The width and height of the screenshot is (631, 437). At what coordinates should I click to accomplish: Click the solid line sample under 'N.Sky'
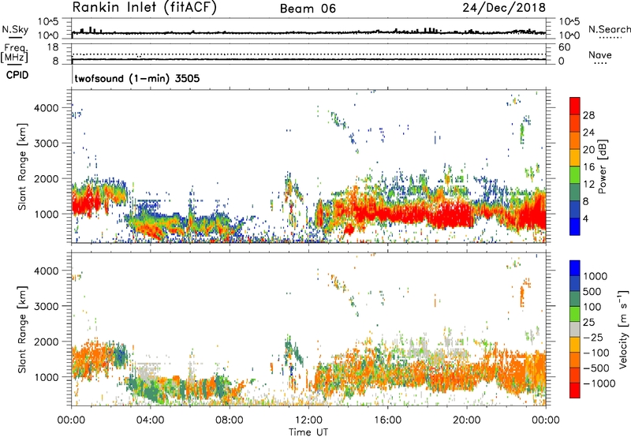point(15,38)
